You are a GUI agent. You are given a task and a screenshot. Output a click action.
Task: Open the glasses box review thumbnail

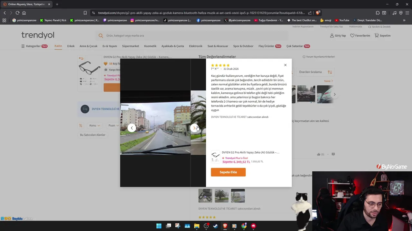click(x=205, y=196)
